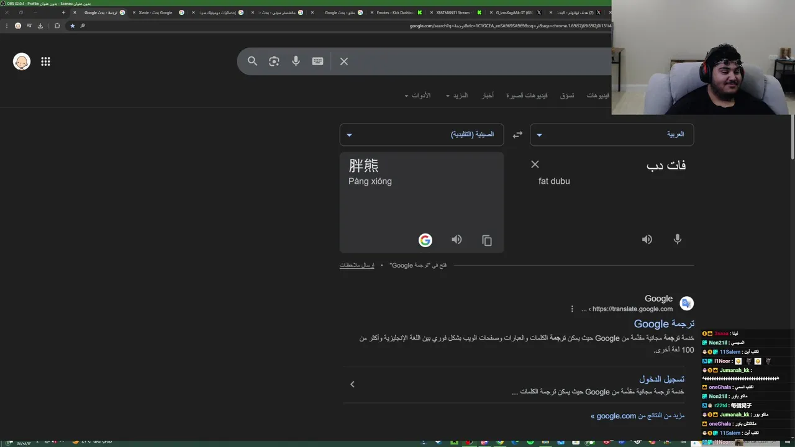The width and height of the screenshot is (795, 447).
Task: Open the Google apps grid
Action: pos(45,61)
